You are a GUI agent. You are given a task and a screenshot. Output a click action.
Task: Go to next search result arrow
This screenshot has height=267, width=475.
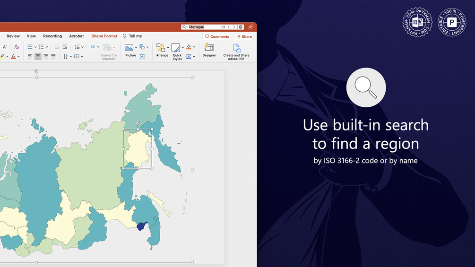[234, 27]
